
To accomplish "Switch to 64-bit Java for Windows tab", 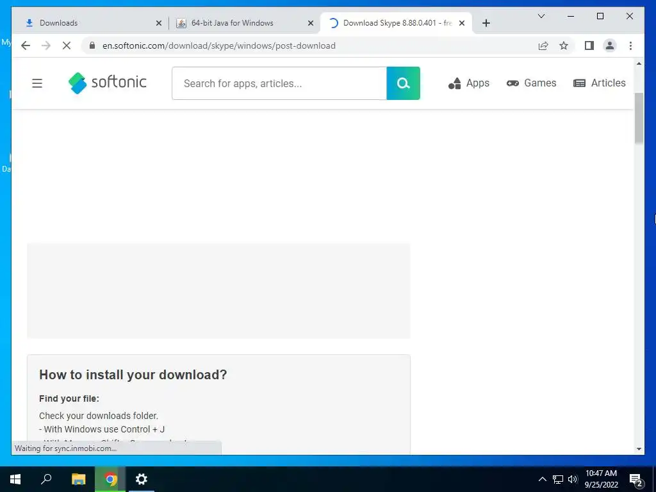I will [x=245, y=23].
